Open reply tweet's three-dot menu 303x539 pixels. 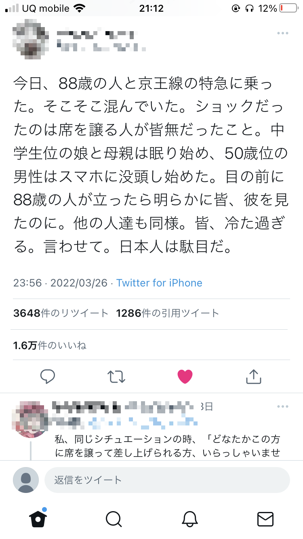point(282,406)
